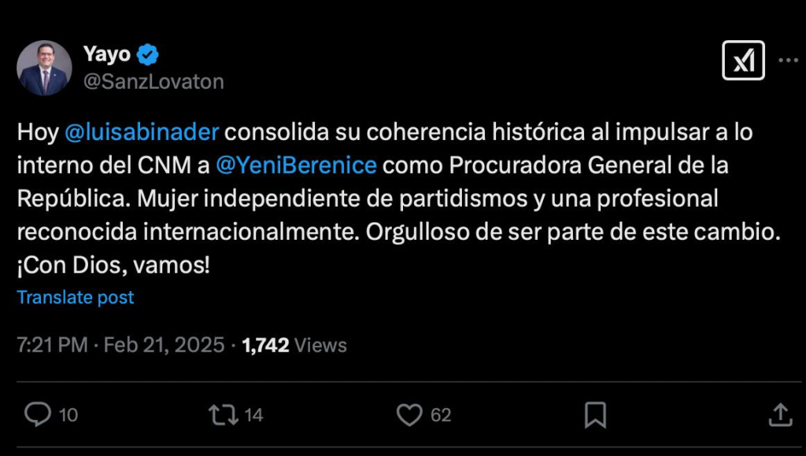
Task: Click the blue verified badge
Action: [x=149, y=55]
